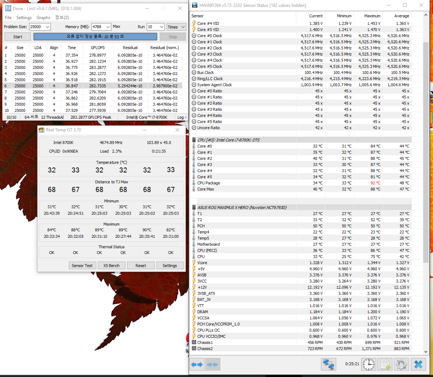433x377 pixels.
Task: Click the Stop button in LinX
Action: (172, 37)
